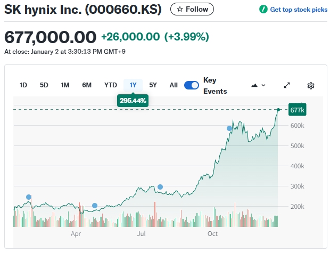This screenshot has height=253, width=330.
Task: Switch to 6M range
Action: tap(87, 85)
